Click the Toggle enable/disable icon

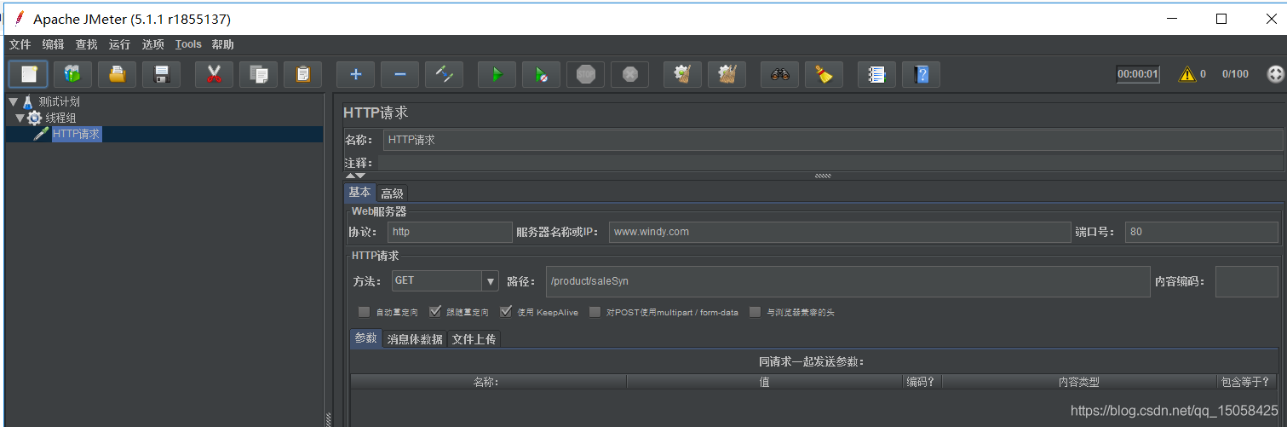tap(444, 74)
